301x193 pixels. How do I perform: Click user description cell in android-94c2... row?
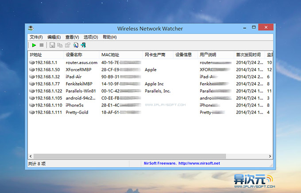tap(216, 98)
